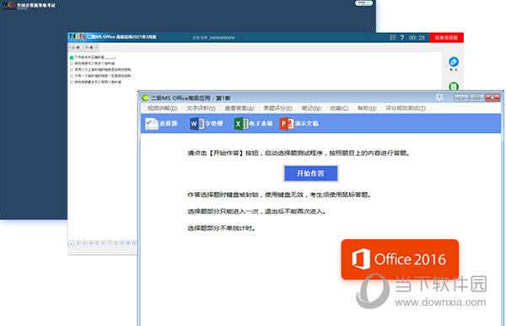Click the line 作答选择题时键盘被封锁
Image resolution: width=506 pixels, height=326 pixels.
pos(279,195)
